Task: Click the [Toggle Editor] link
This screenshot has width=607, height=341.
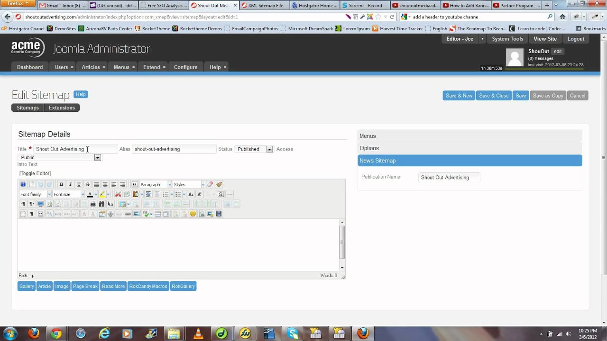Action: point(35,173)
